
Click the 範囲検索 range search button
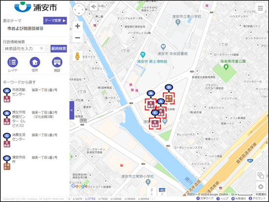59,49
